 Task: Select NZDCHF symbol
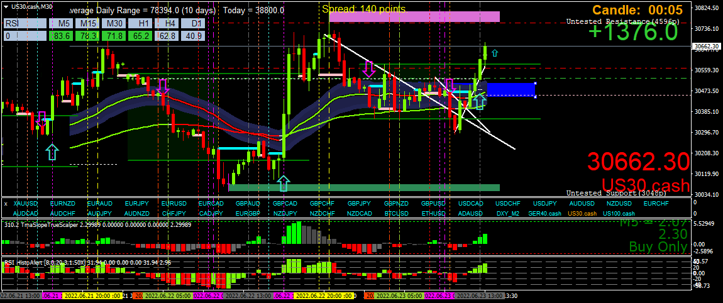(x=322, y=214)
